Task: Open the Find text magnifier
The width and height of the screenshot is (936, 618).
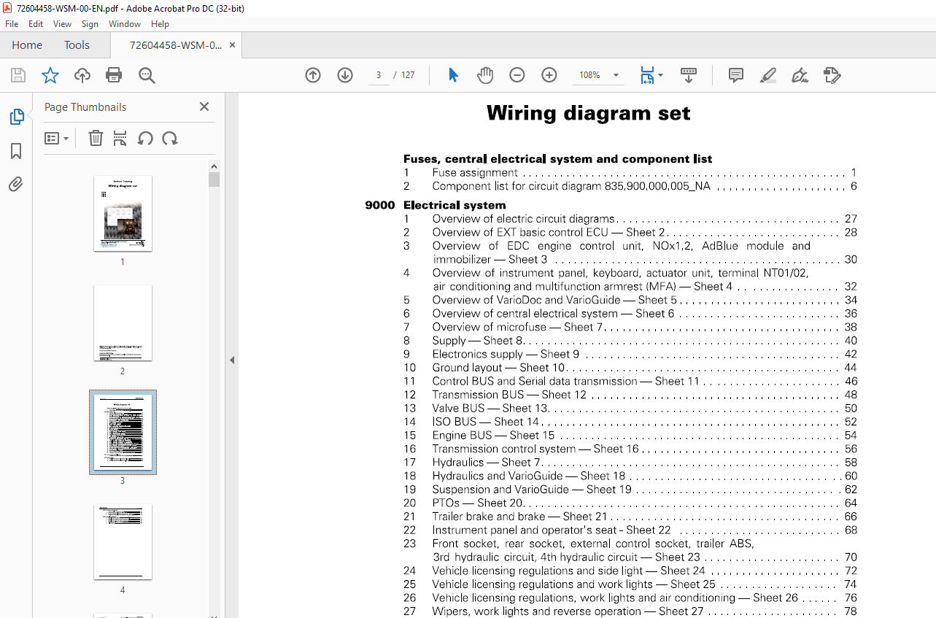Action: pyautogui.click(x=147, y=75)
